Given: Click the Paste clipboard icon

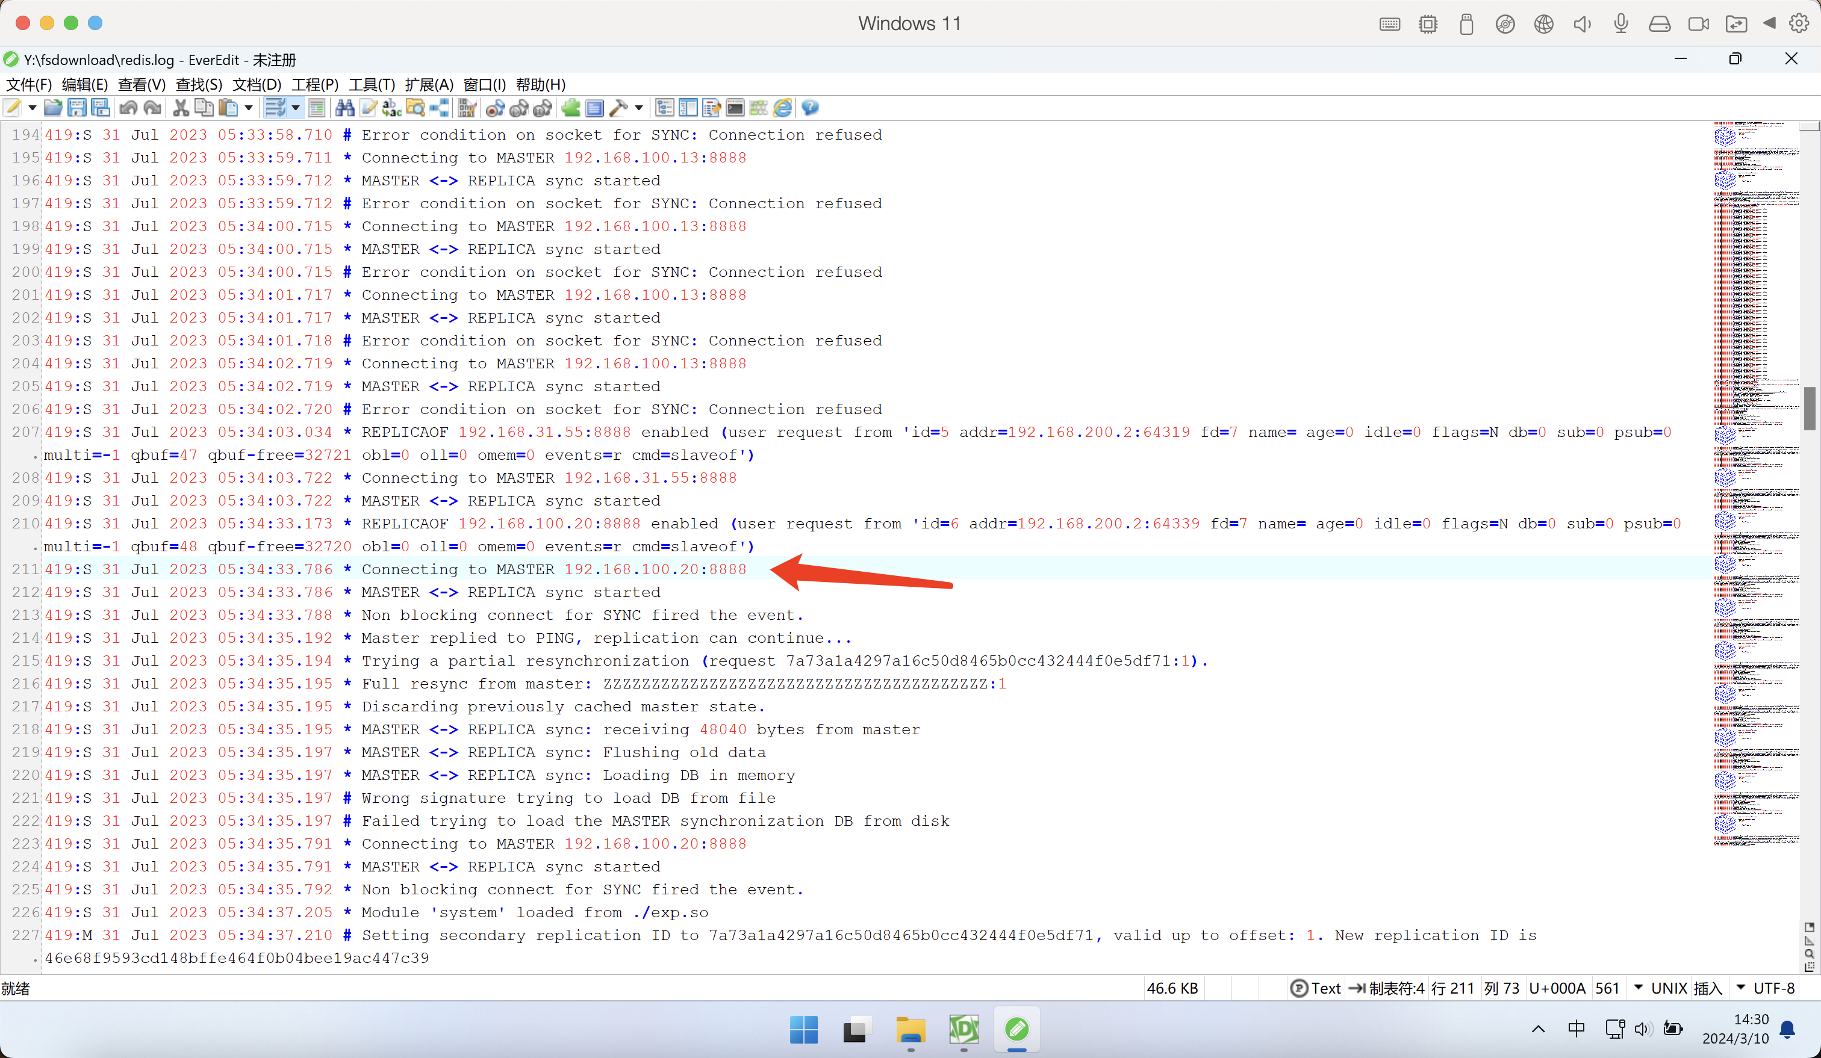Looking at the screenshot, I should [228, 108].
